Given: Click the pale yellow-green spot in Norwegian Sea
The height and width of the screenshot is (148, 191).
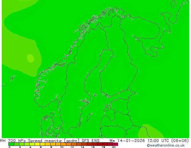Looking at the screenshot, I should (x=30, y=58).
